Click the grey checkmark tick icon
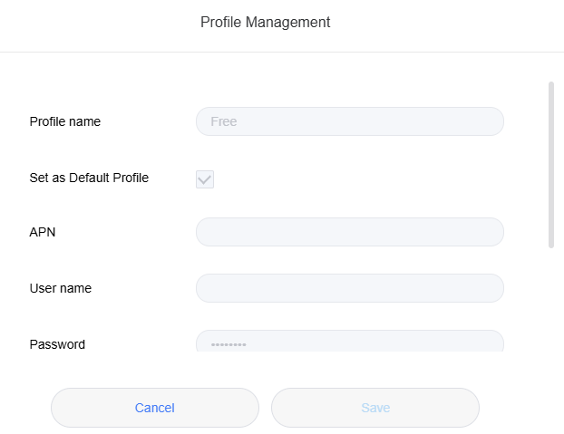This screenshot has height=434, width=564. [x=205, y=179]
